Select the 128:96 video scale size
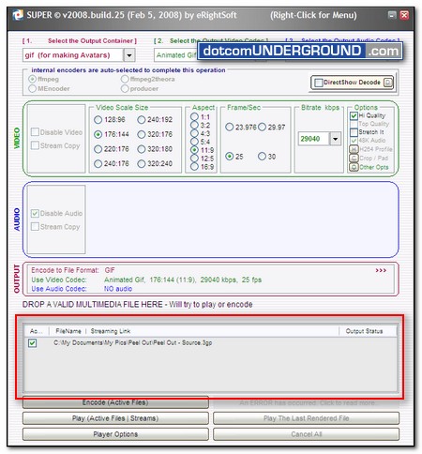 tap(98, 120)
